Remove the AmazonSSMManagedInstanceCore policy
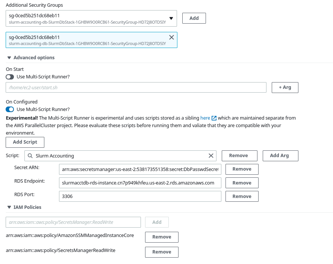 [x=162, y=237]
